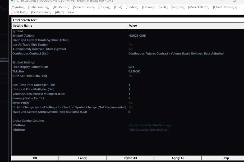Open the [Chart Drawings] tab
This screenshot has width=244, height=162.
pos(225,7)
